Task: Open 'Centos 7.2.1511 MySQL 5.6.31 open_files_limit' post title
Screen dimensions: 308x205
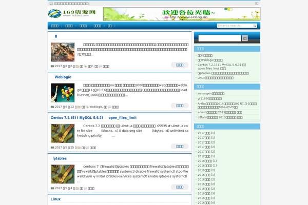Action: [x=93, y=118]
